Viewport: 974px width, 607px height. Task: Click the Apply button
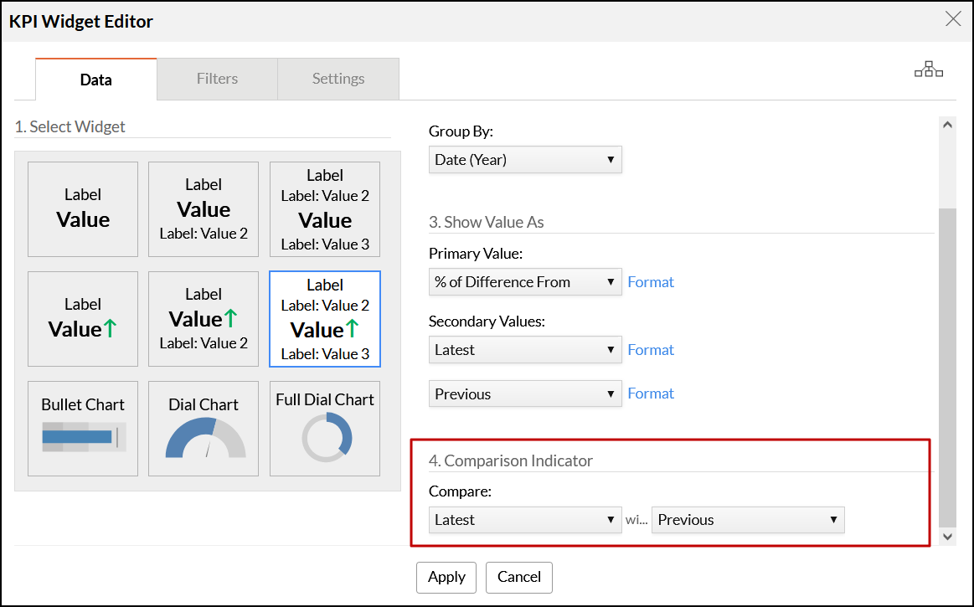446,577
